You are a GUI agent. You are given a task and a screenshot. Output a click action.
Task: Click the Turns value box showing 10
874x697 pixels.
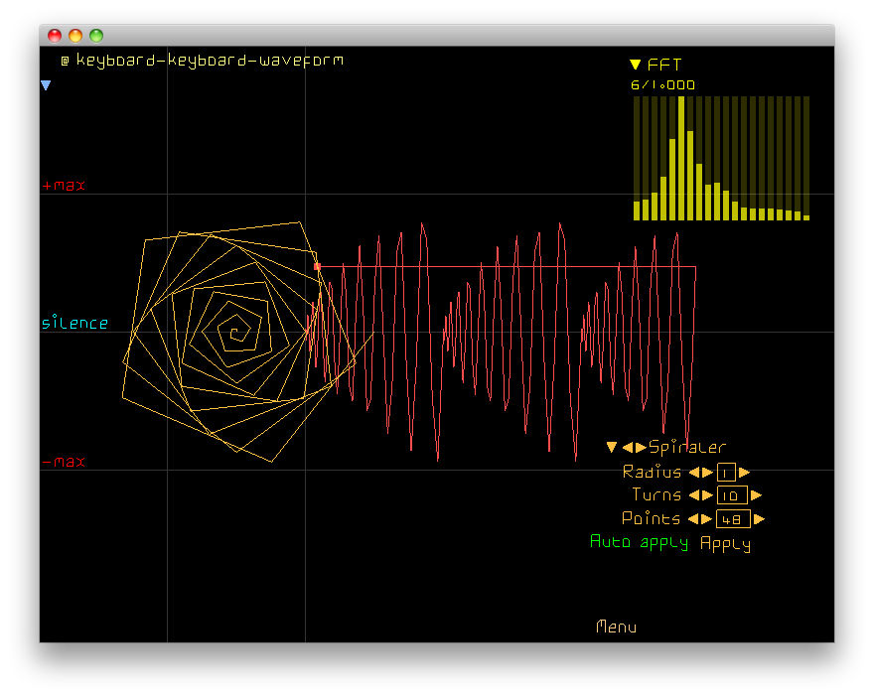(732, 495)
